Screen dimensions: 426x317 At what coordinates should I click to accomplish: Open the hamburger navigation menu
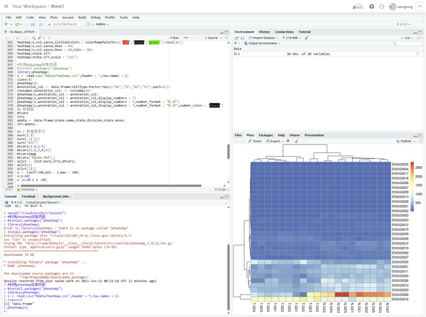click(6, 6)
